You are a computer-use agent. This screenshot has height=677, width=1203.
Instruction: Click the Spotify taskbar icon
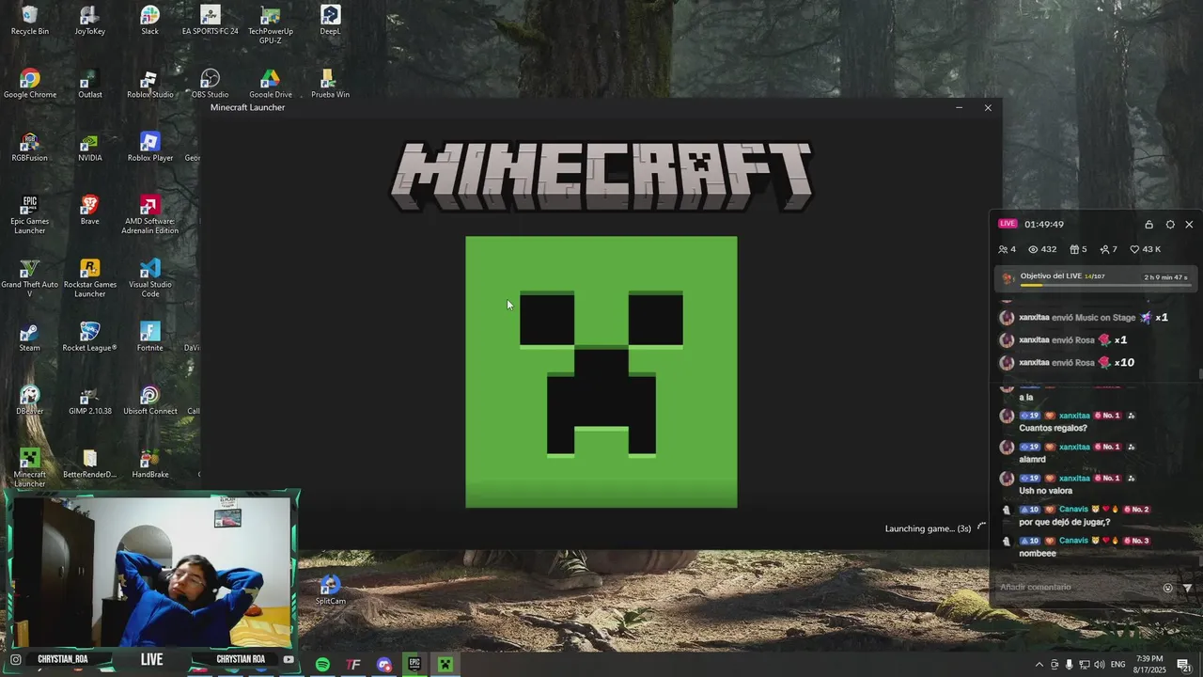322,664
